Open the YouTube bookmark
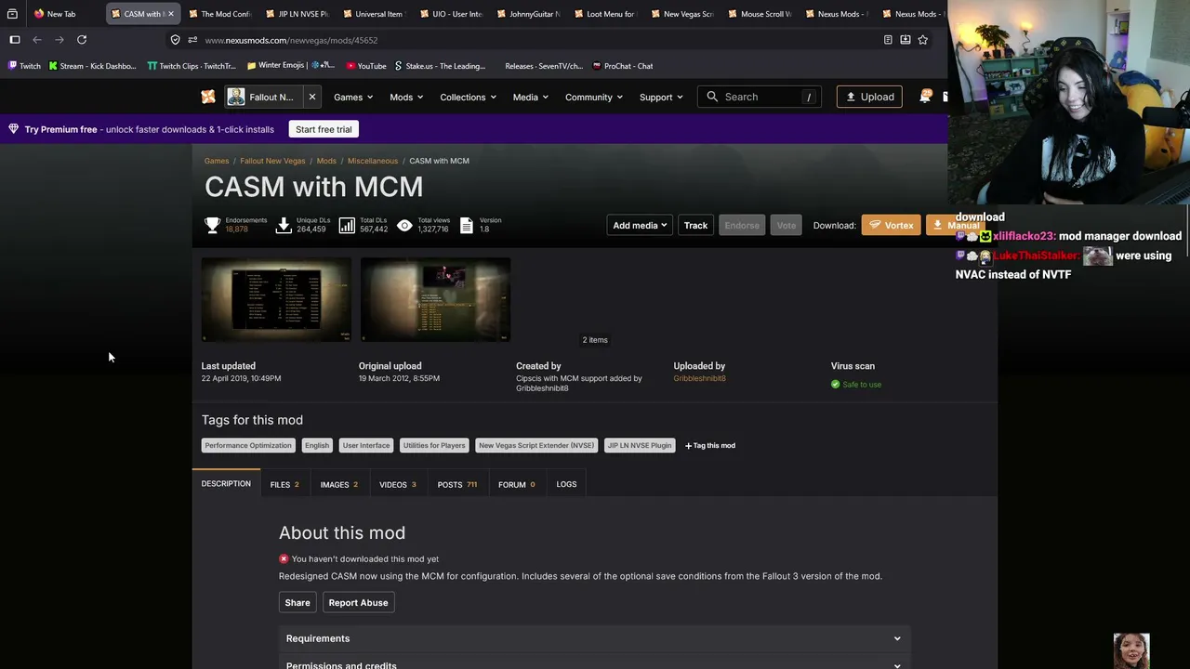Viewport: 1190px width, 669px height. tap(366, 66)
